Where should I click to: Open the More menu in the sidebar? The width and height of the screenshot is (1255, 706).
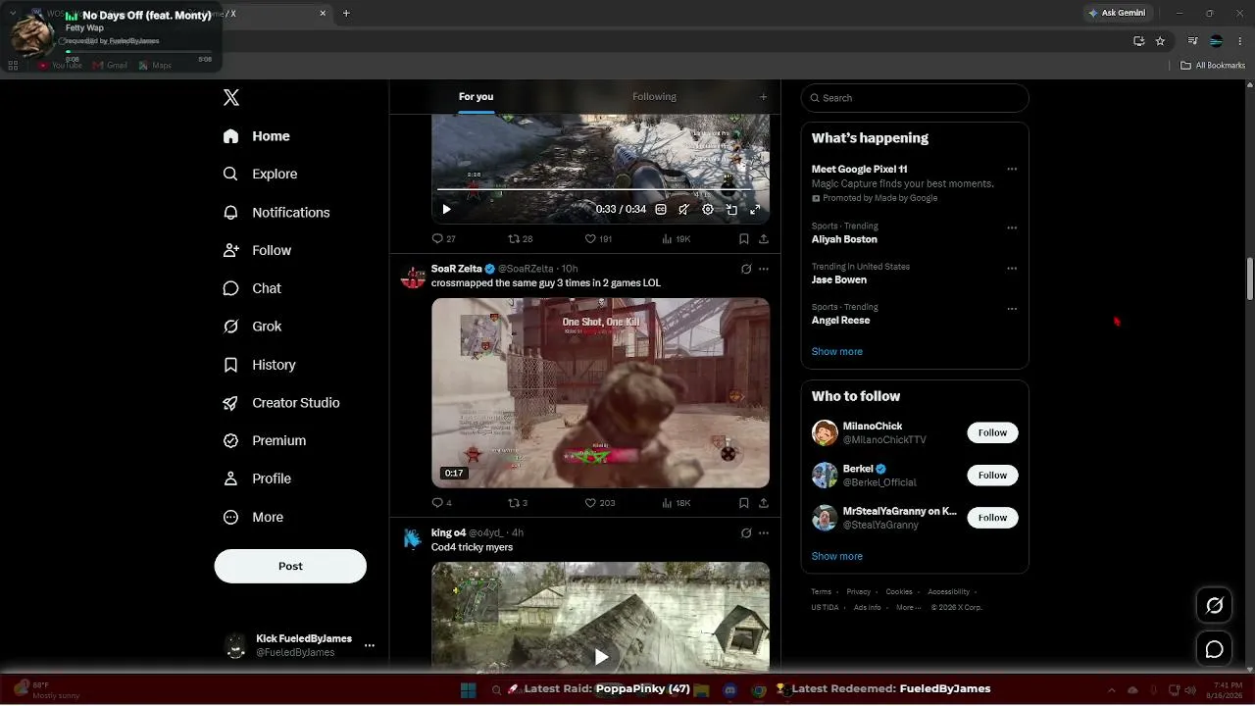(x=254, y=517)
